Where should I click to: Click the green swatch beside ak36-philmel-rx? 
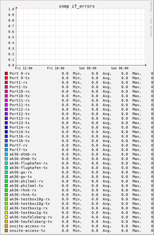6,181
